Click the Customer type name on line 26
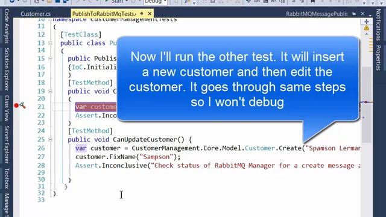386x217 pixels. click(260, 148)
